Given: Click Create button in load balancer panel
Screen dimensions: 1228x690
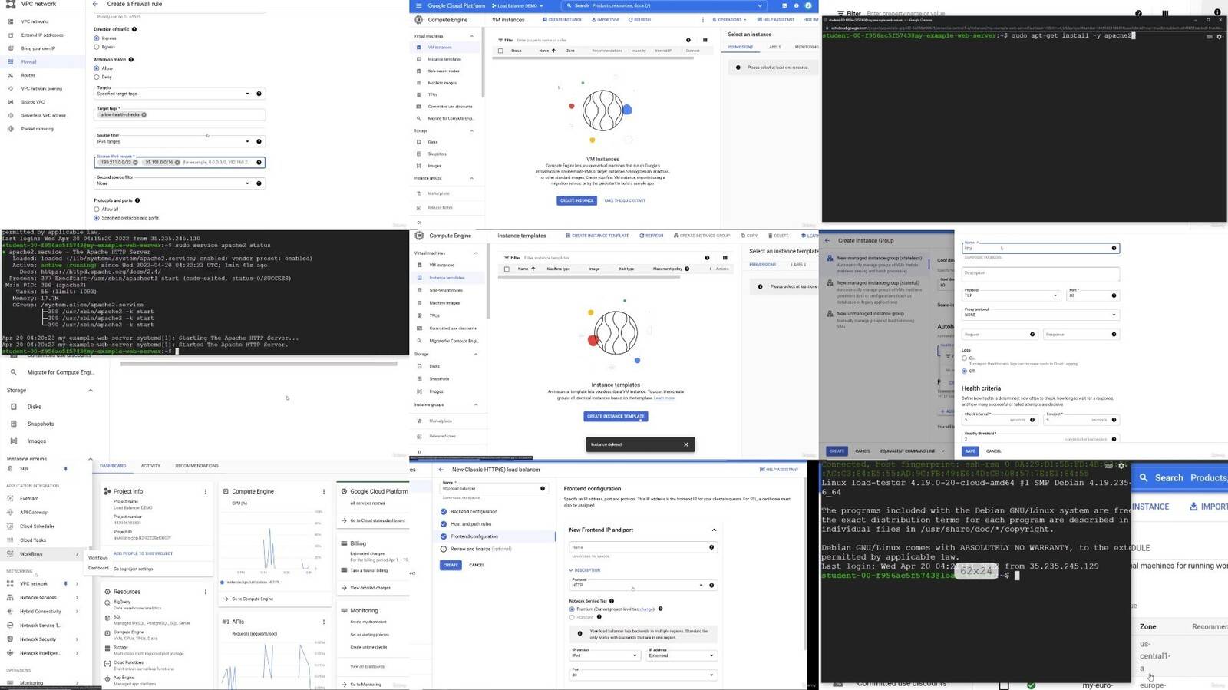Looking at the screenshot, I should click(451, 565).
